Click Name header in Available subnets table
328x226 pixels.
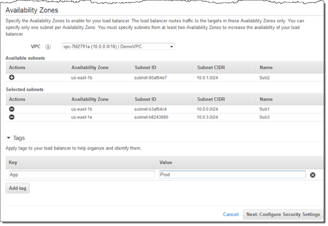266,67
